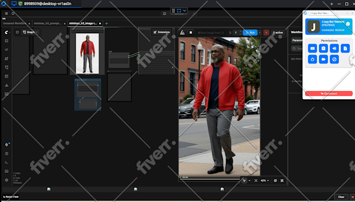Open the model hierarchy icon in sidebar
355x202 pixels.
[7, 85]
